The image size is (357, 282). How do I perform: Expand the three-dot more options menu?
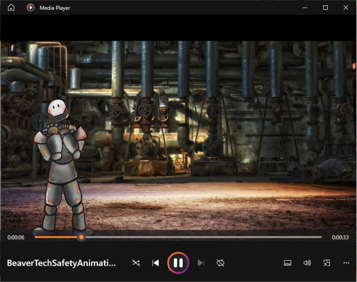pos(346,263)
